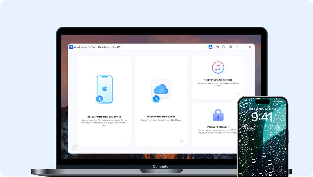Click 'Support to scan and preview backup data' text
313x177 pixels.
point(218,85)
